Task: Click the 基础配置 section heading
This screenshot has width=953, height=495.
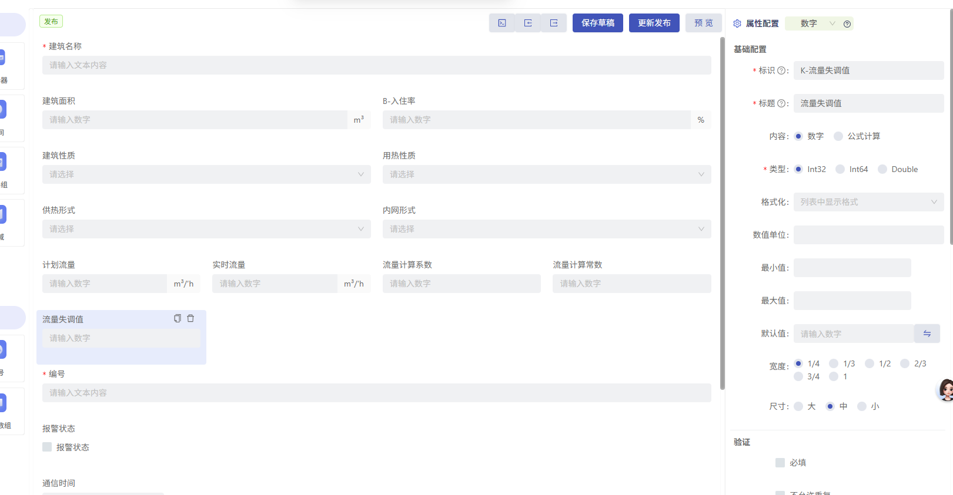Action: pos(750,49)
